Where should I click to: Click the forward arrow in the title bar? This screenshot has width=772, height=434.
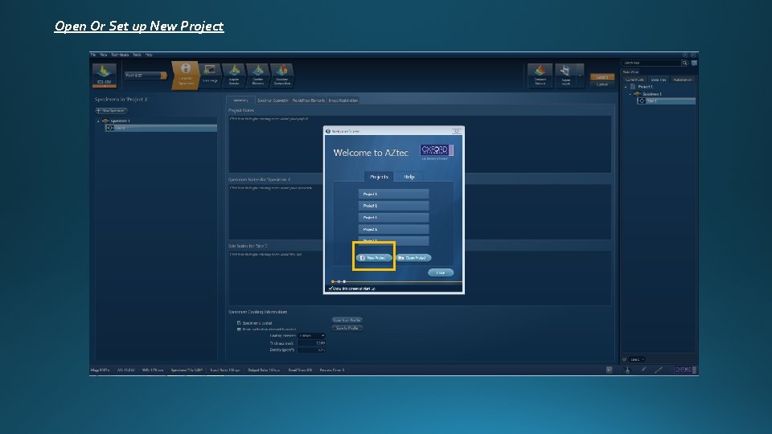(693, 55)
